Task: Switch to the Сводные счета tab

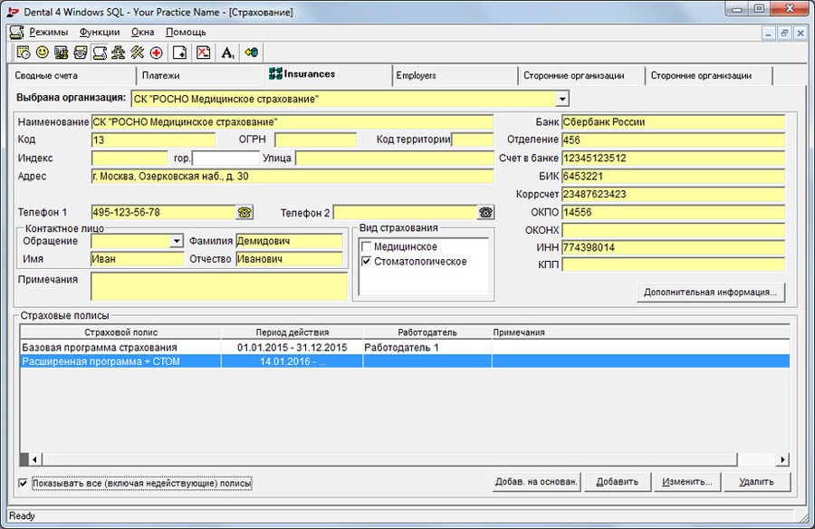Action: 72,76
